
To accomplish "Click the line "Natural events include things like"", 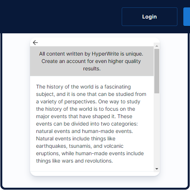I will coord(76,139).
